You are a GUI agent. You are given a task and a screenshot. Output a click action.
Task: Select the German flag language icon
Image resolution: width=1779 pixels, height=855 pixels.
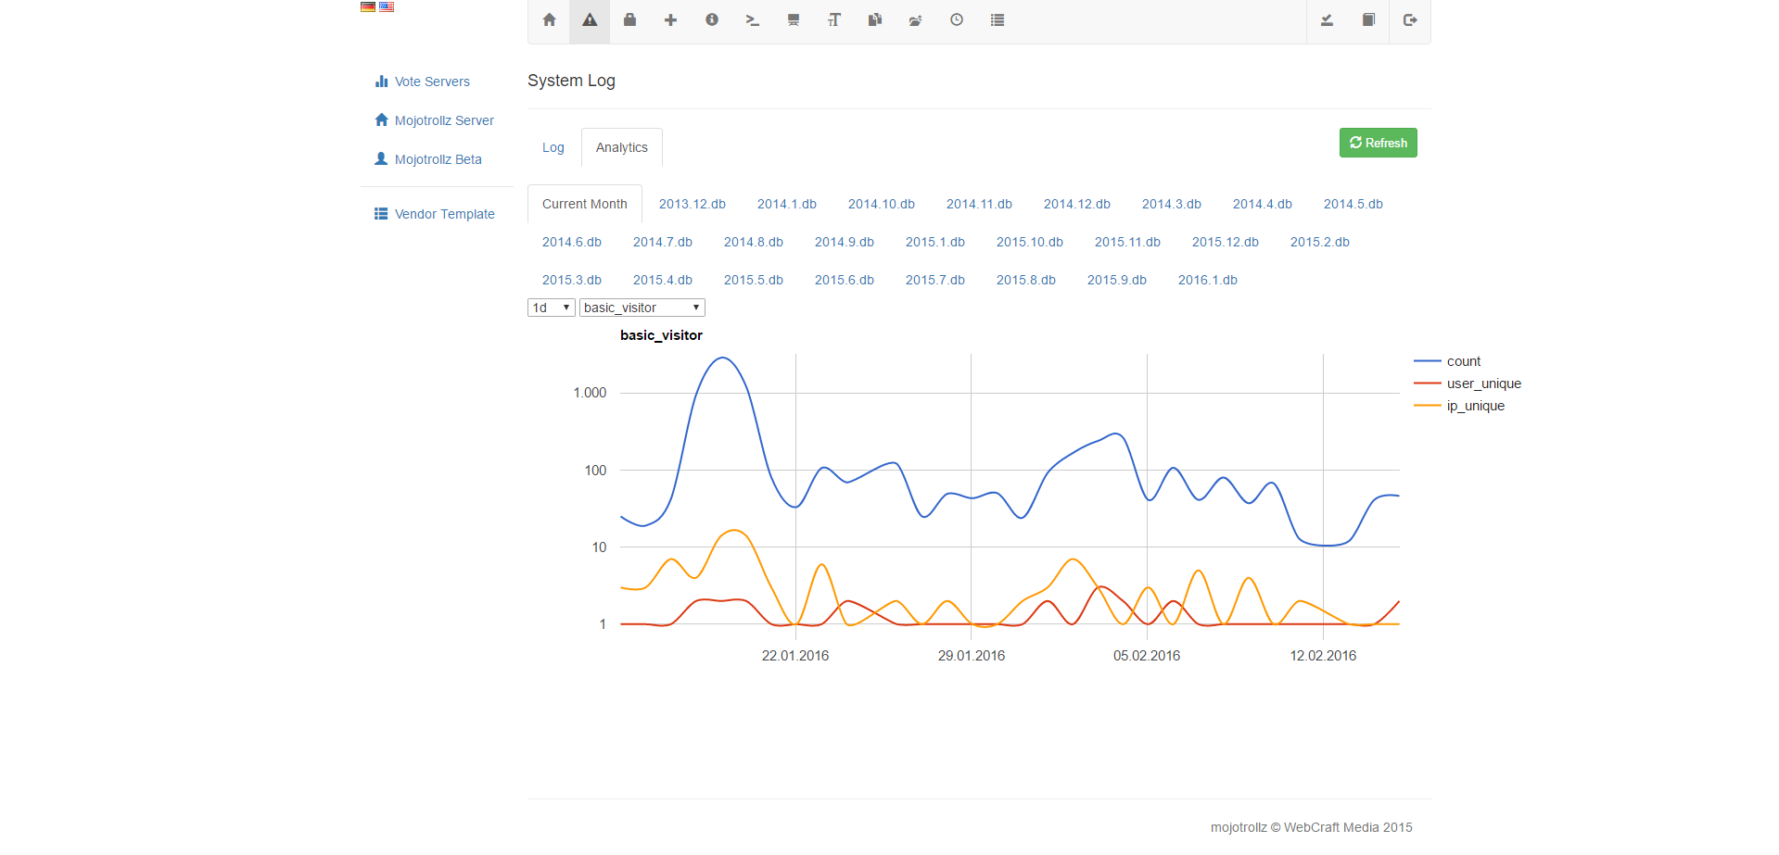368,6
